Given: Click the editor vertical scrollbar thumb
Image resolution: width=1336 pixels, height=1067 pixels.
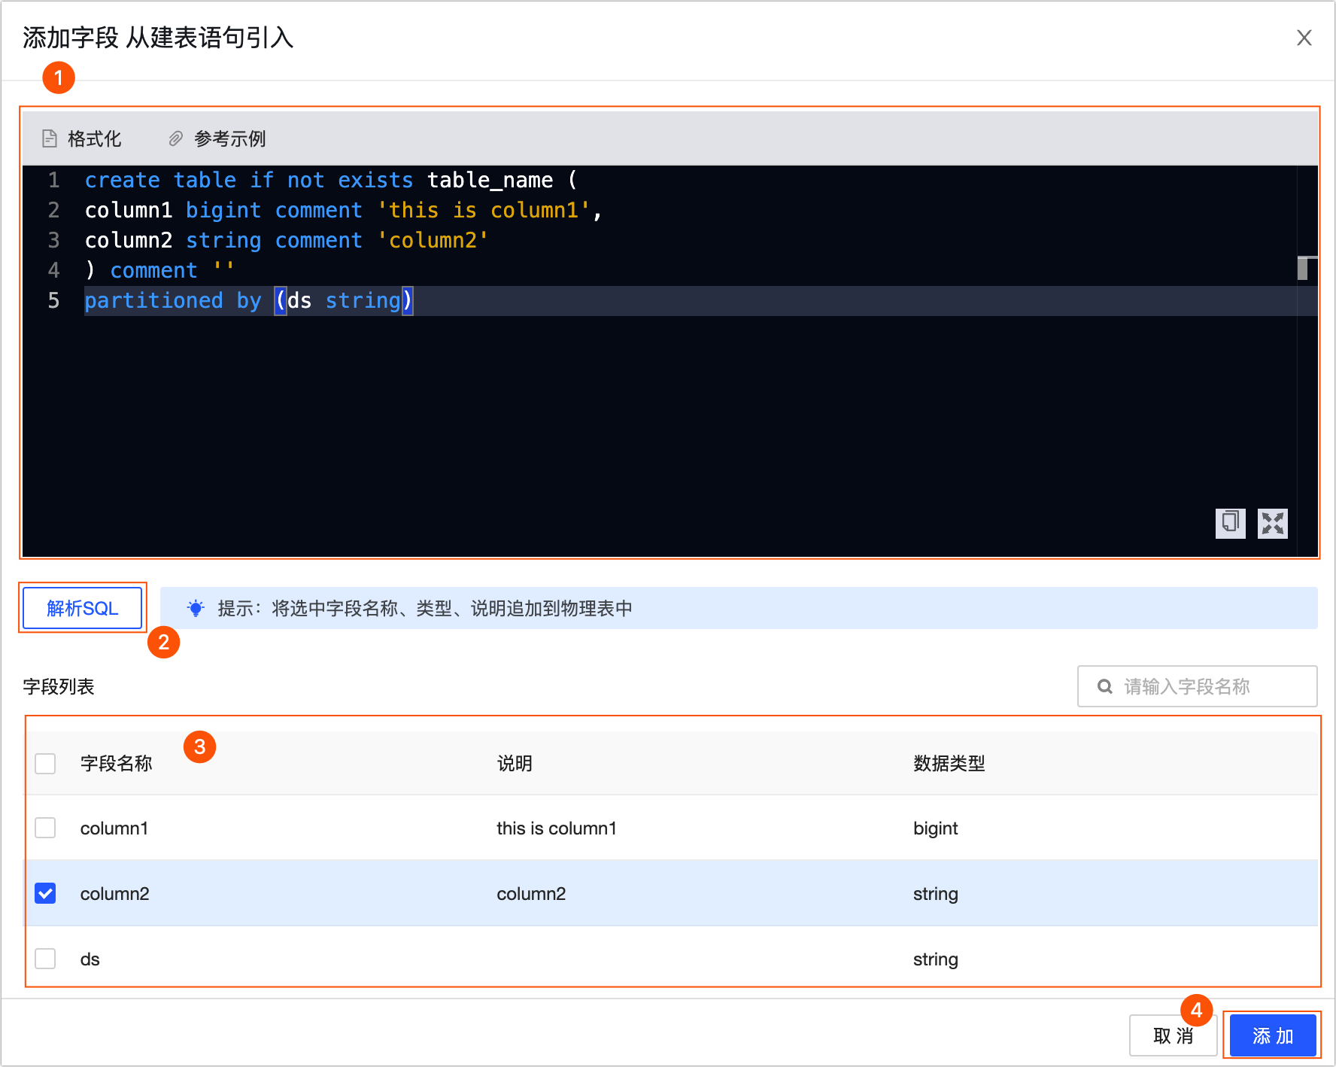Looking at the screenshot, I should point(1303,268).
